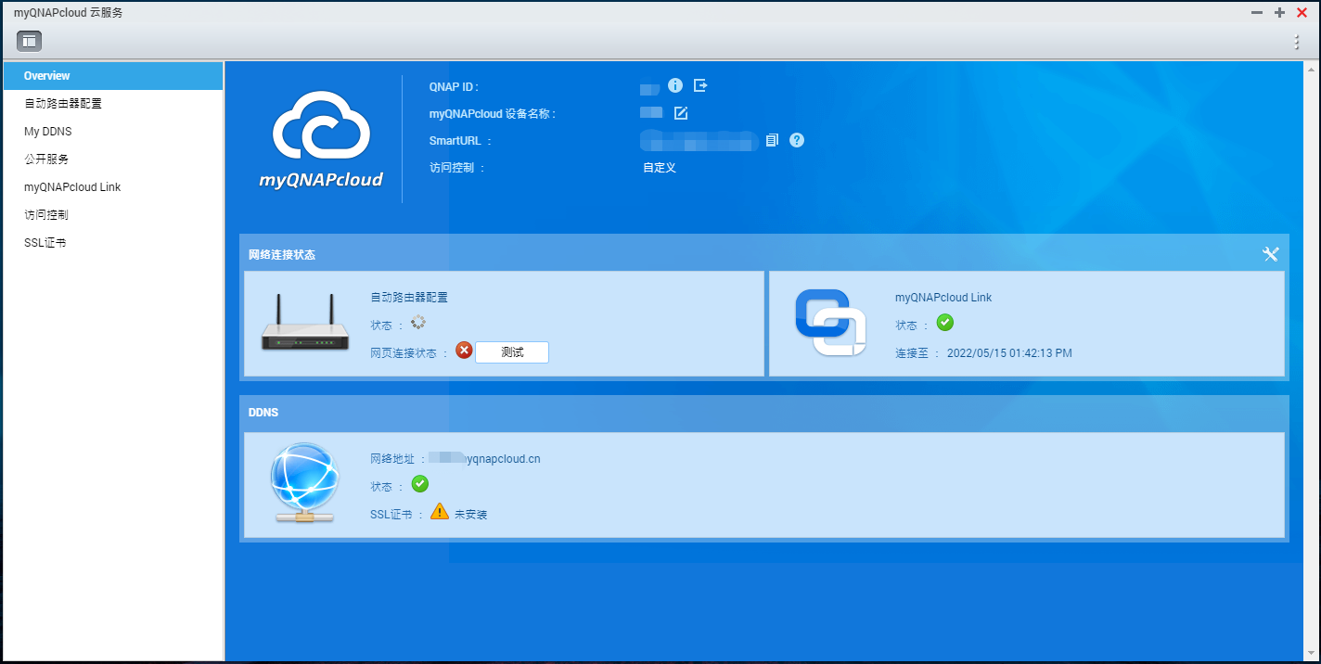
Task: Copy the SmartURL to clipboard
Action: 771,140
